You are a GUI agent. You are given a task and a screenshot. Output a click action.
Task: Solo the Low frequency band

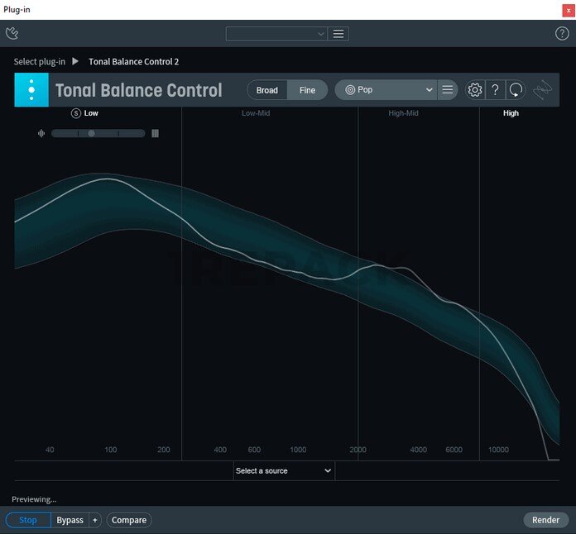(76, 113)
